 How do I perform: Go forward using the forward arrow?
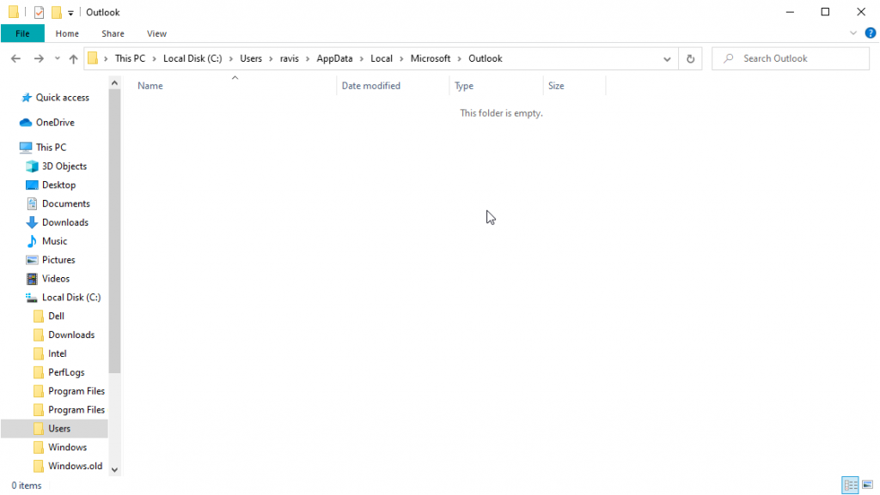click(39, 58)
